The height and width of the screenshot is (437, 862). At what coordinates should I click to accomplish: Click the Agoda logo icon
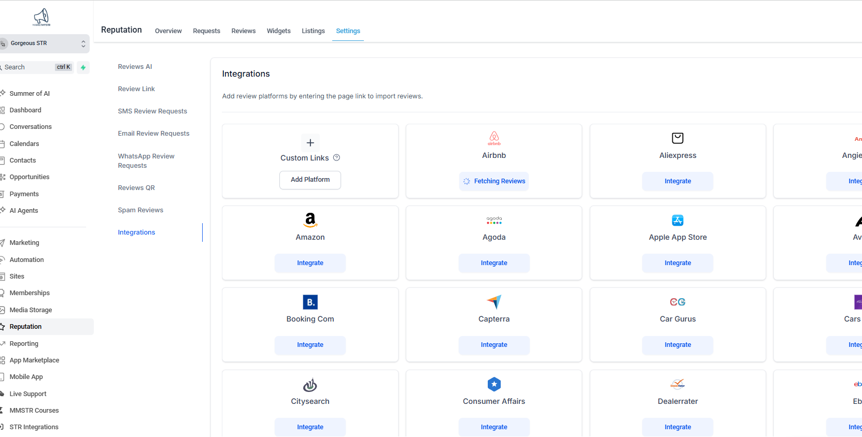point(494,220)
